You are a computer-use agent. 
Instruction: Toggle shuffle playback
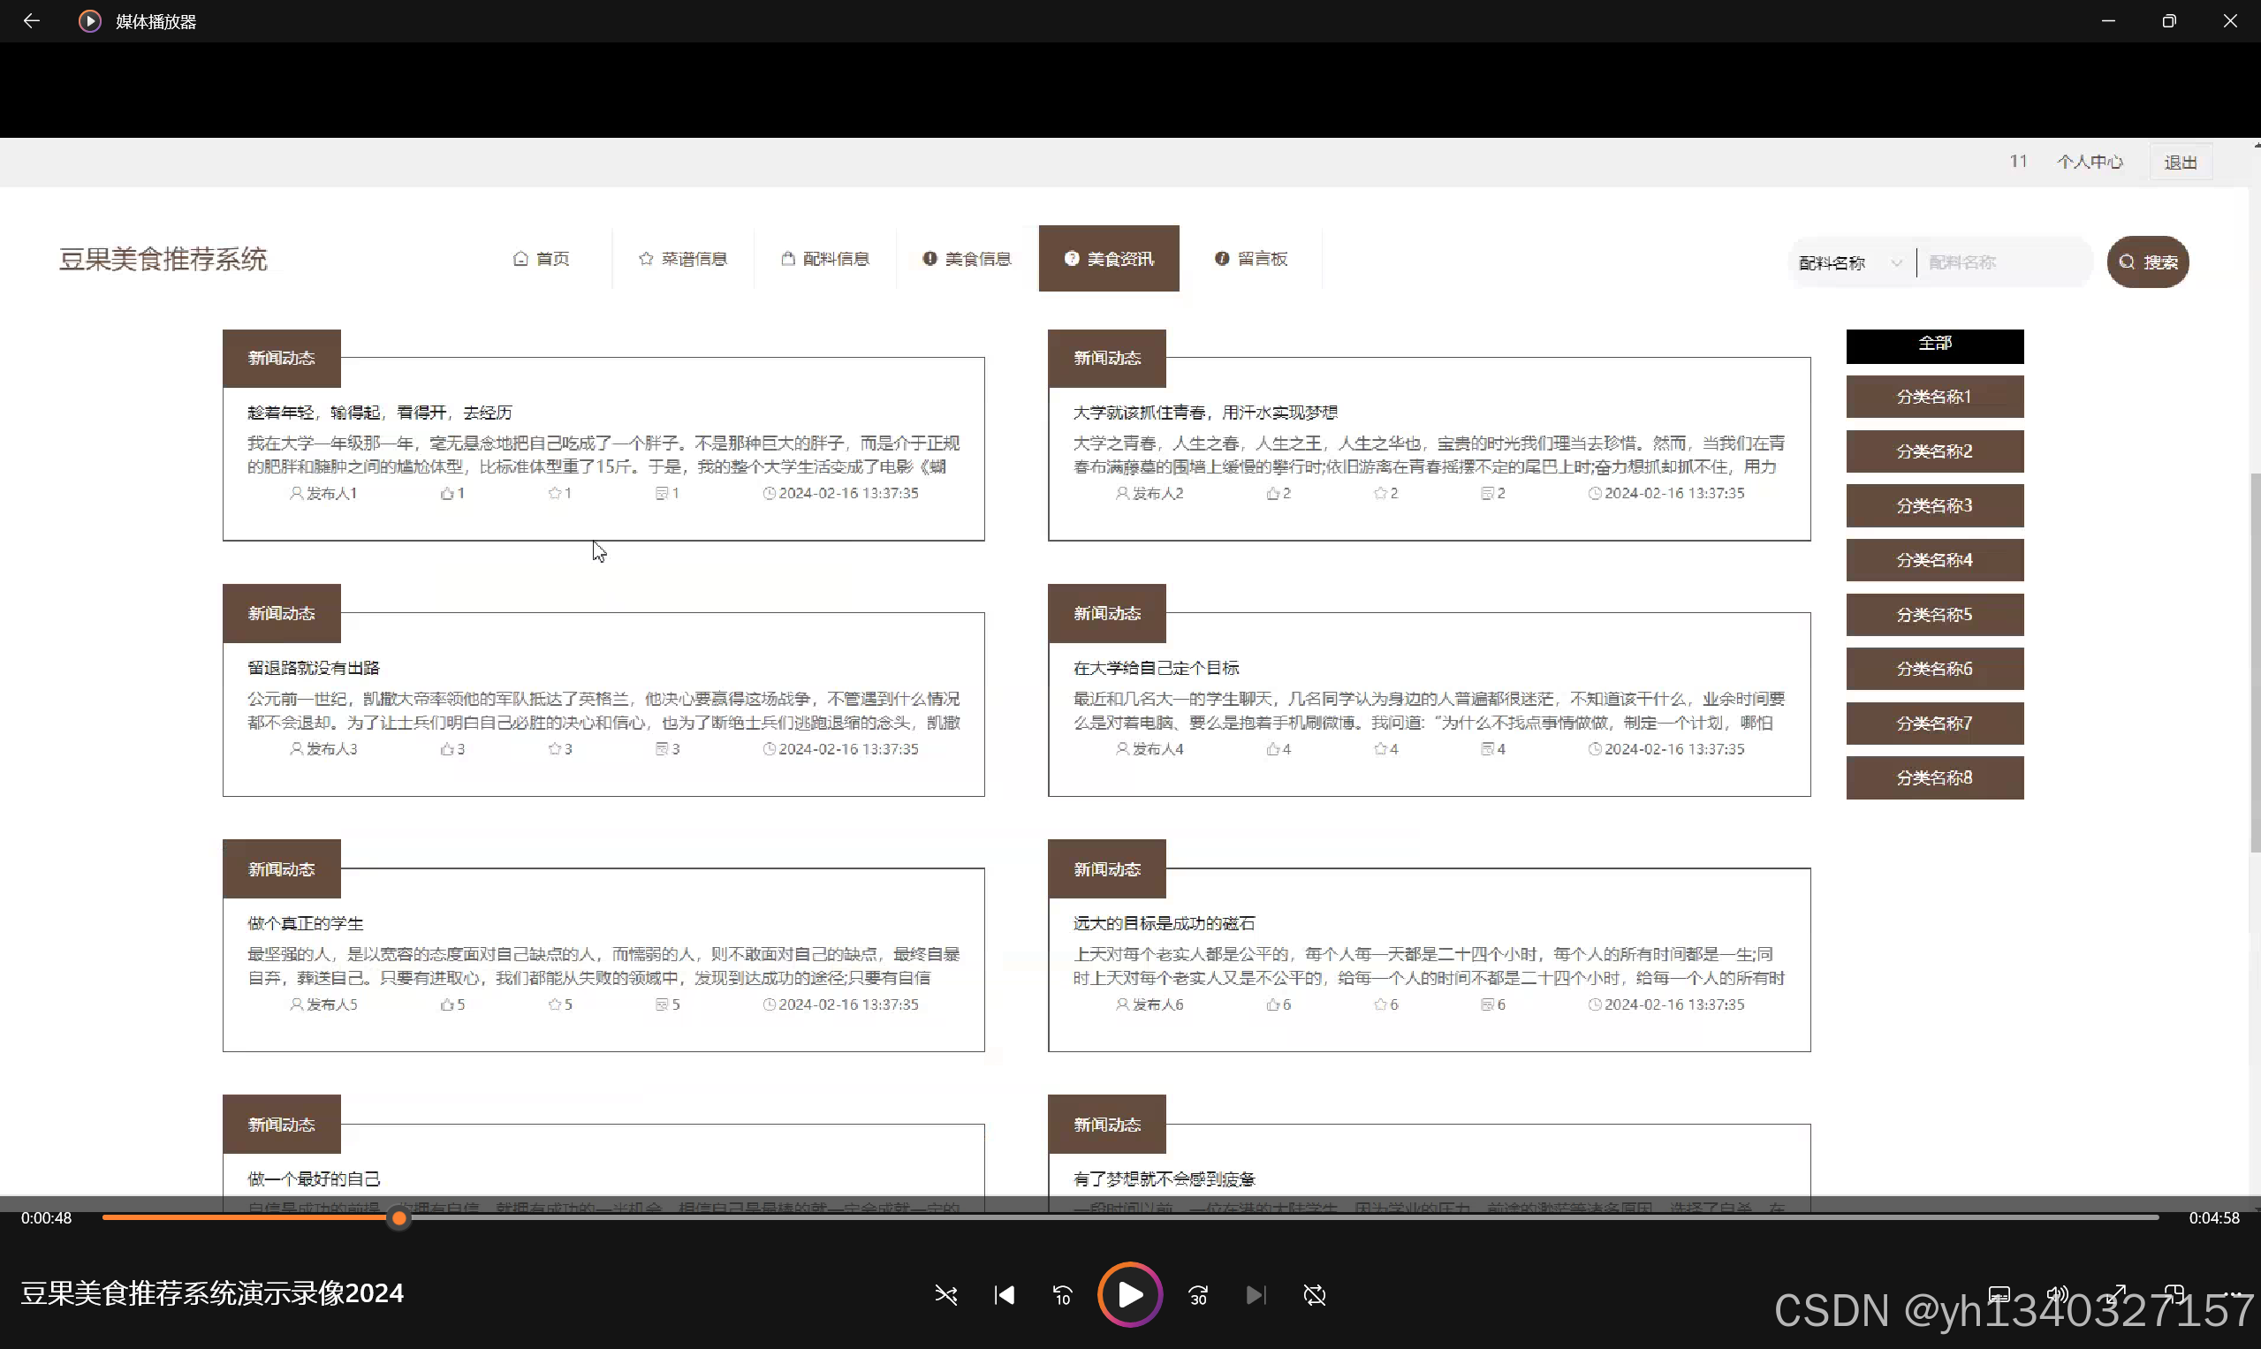pos(945,1294)
